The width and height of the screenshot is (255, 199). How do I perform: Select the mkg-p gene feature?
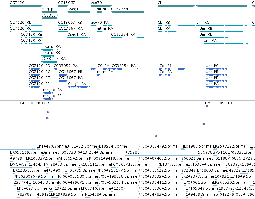(x=49, y=12)
